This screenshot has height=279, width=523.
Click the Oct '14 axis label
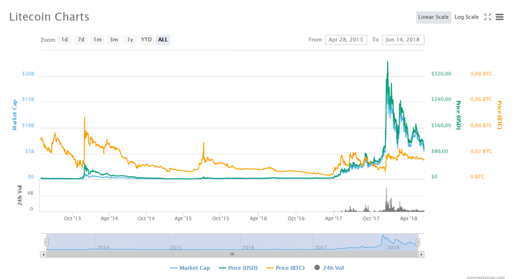(x=146, y=218)
